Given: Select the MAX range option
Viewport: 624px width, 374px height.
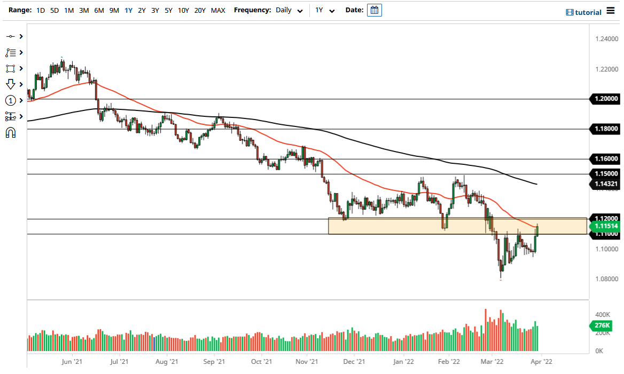Looking at the screenshot, I should tap(218, 10).
